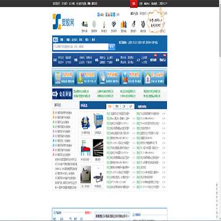Click the house icon join banner
The width and height of the screenshot is (221, 221).
coord(154,77)
